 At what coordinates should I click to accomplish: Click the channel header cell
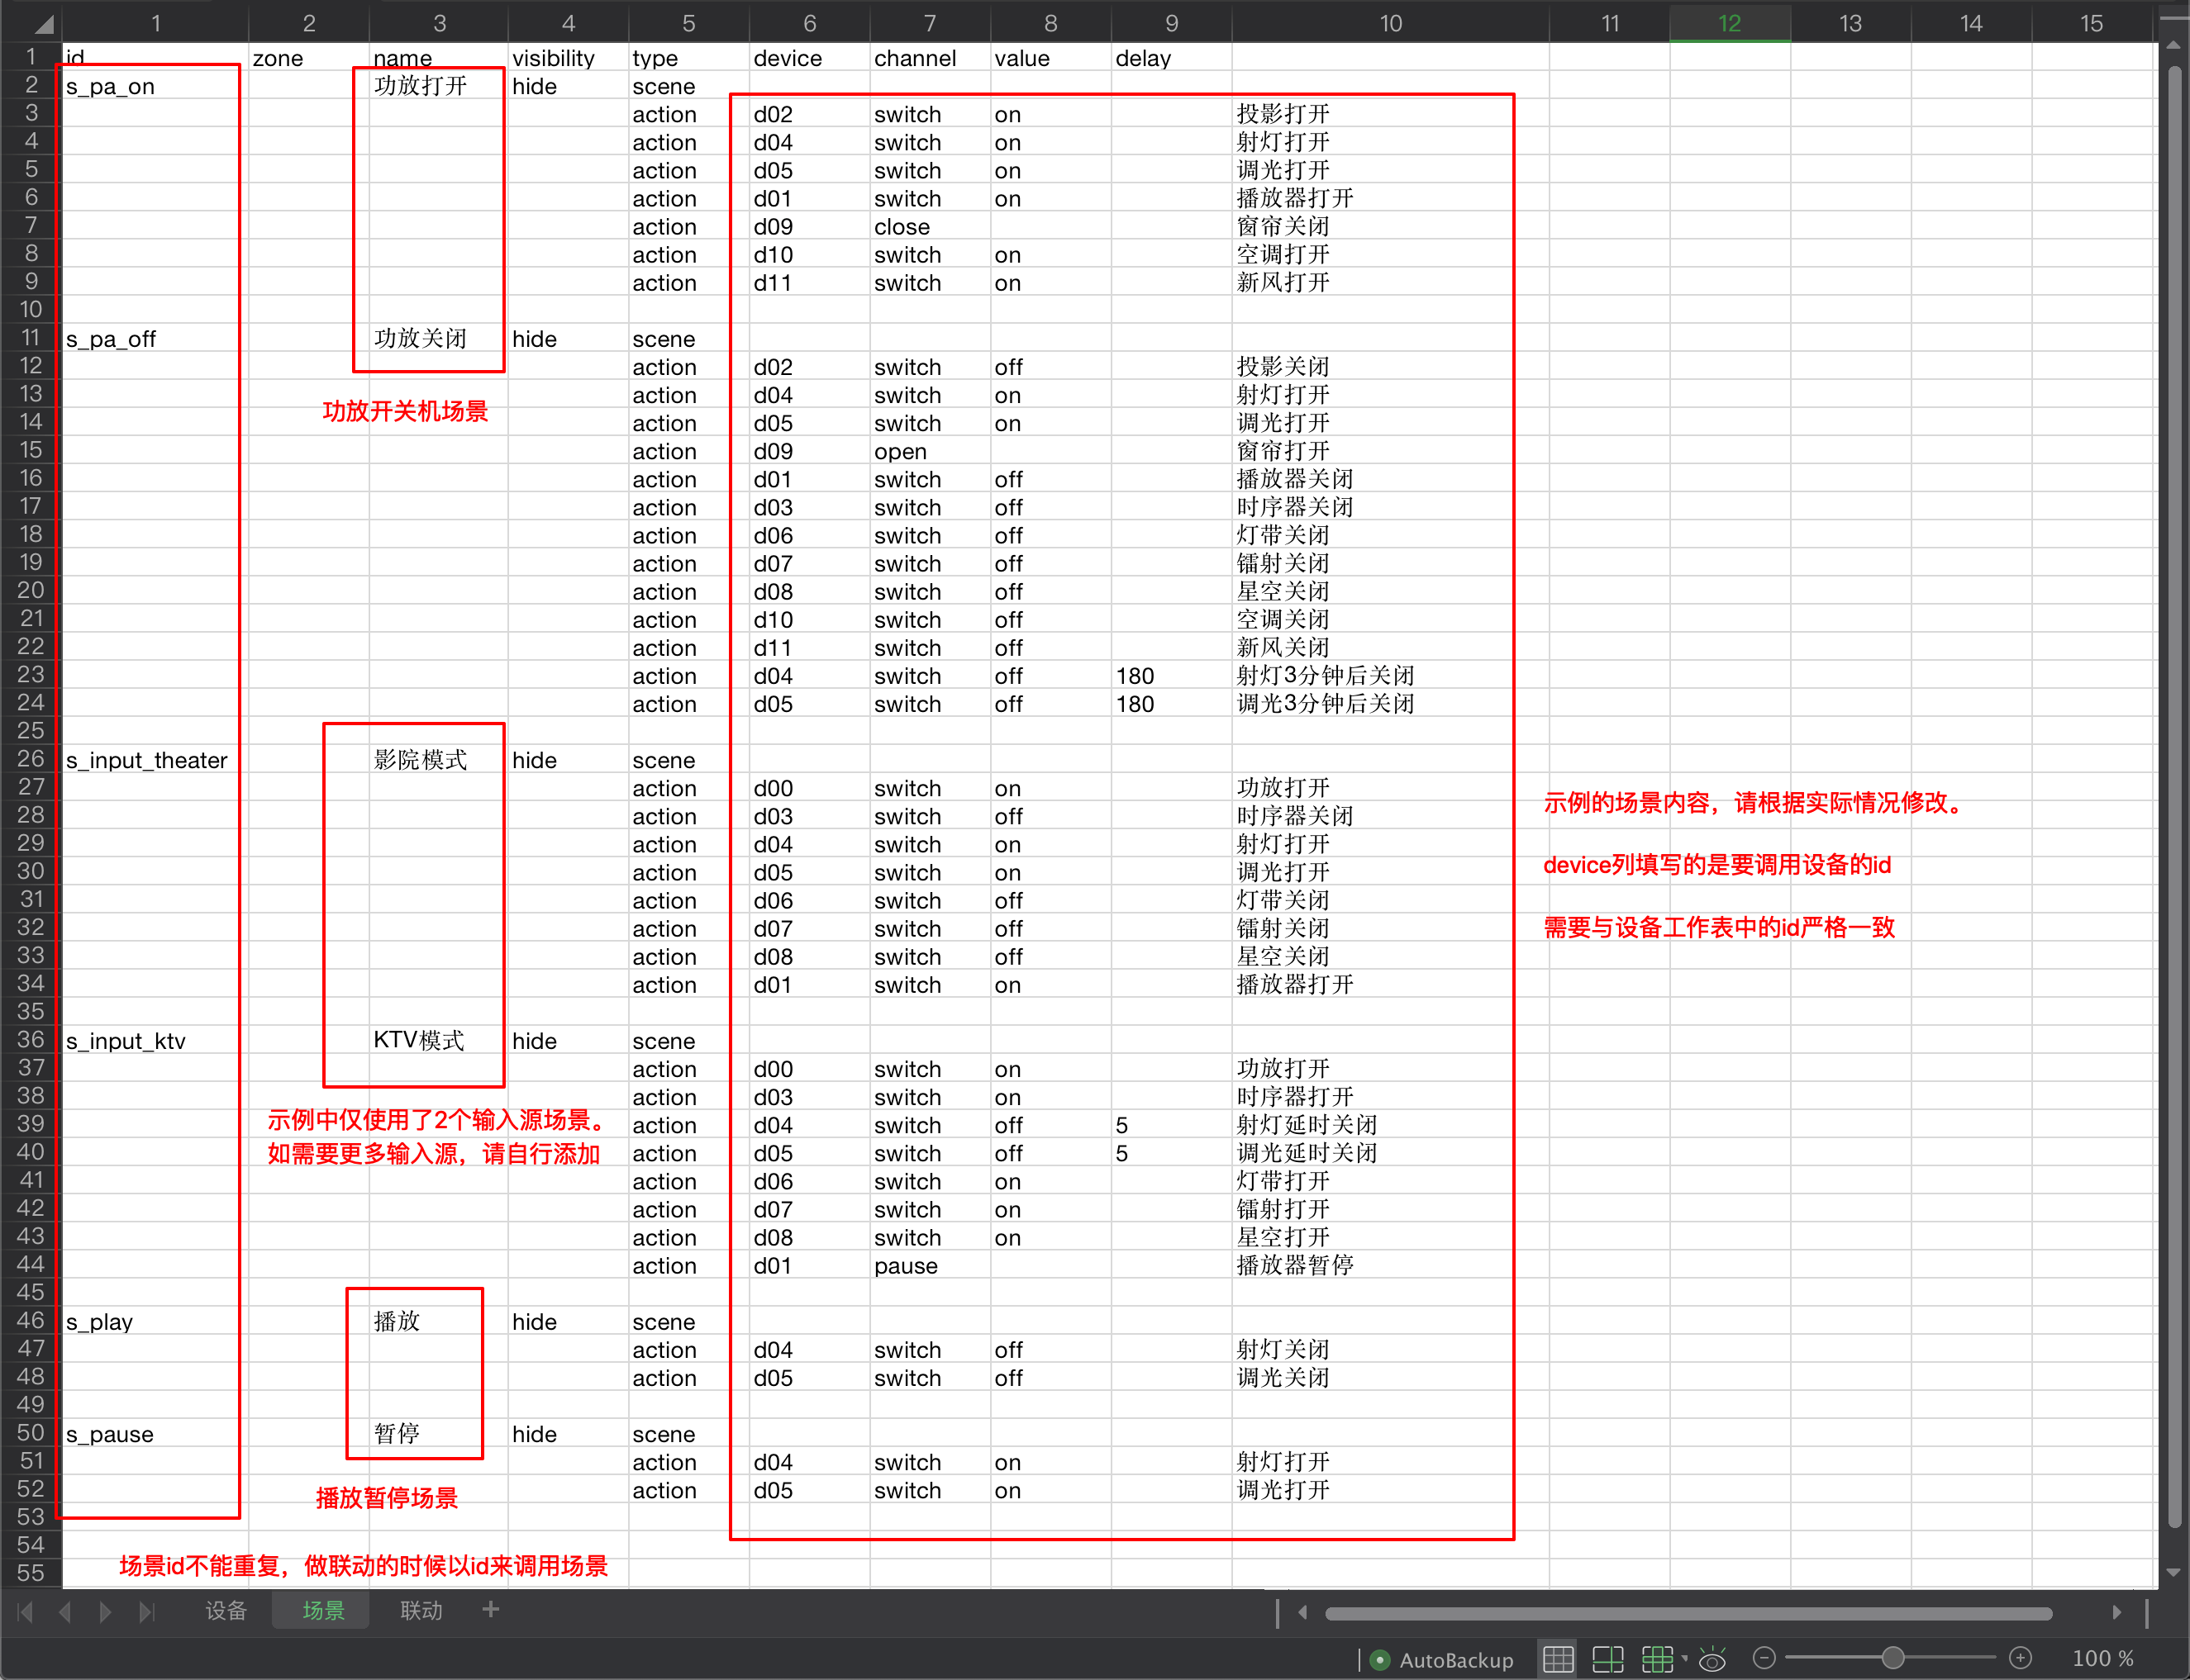[930, 58]
